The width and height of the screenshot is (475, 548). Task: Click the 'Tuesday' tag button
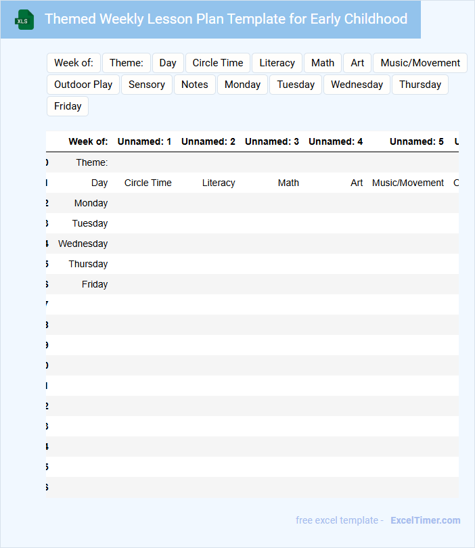pos(296,85)
